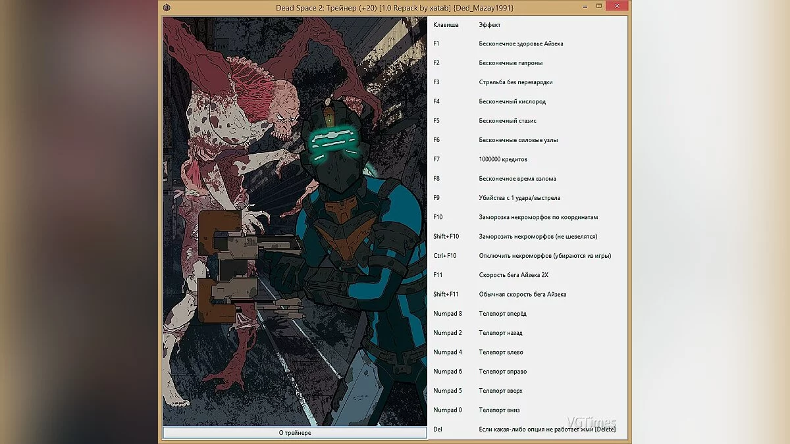
Task: Select 'Бесконечные патроны' text
Action: coord(511,63)
